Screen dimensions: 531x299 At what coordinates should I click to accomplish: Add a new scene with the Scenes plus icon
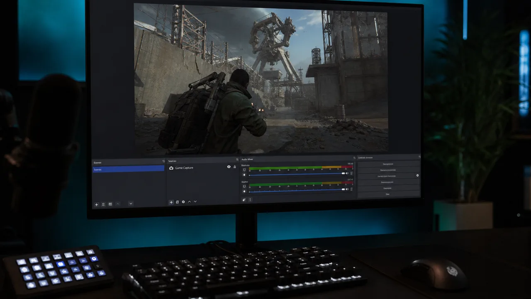pos(97,204)
